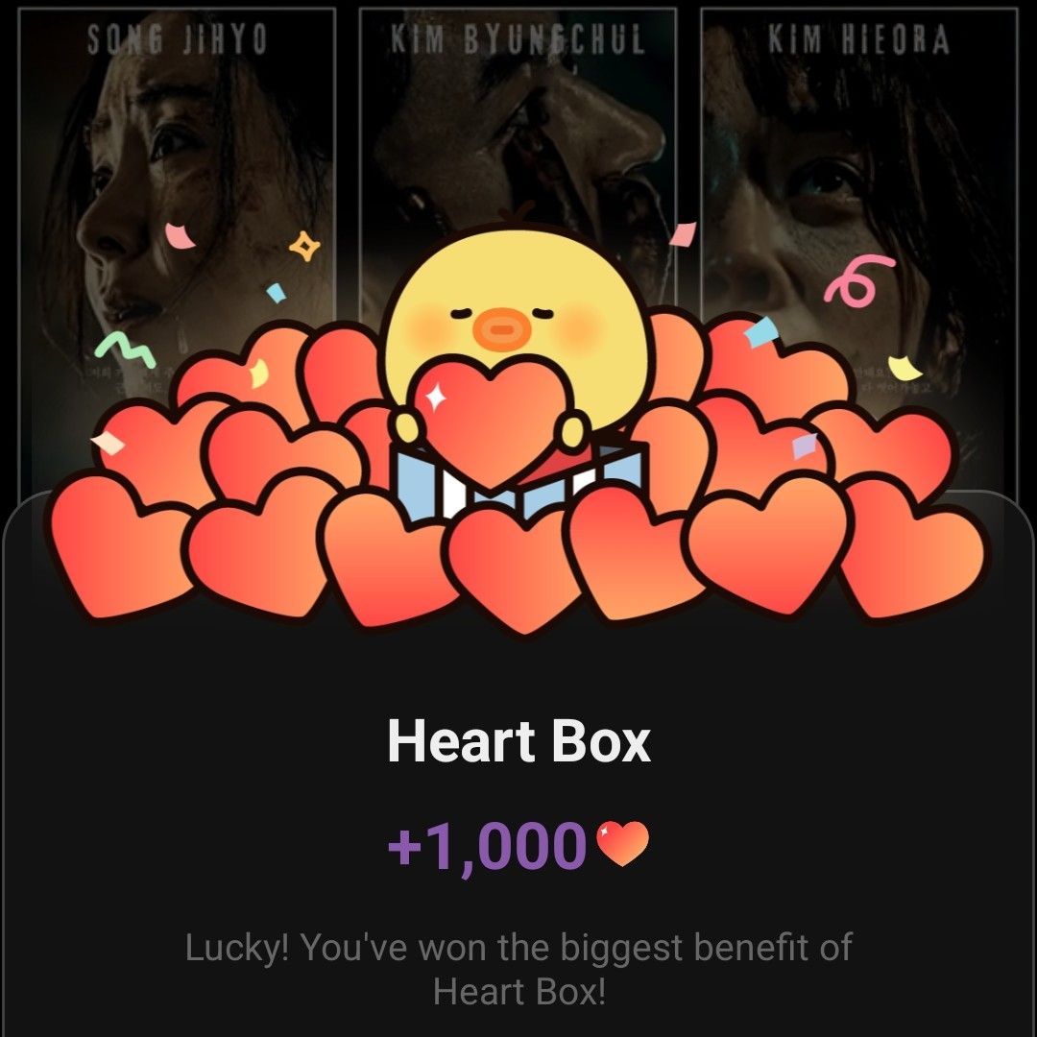
Task: Click the white sparkle on held heart
Action: pos(435,398)
